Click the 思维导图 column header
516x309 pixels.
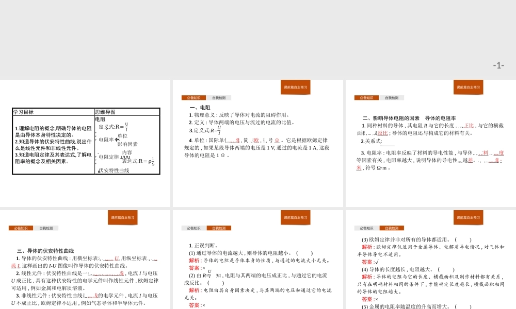[105, 112]
